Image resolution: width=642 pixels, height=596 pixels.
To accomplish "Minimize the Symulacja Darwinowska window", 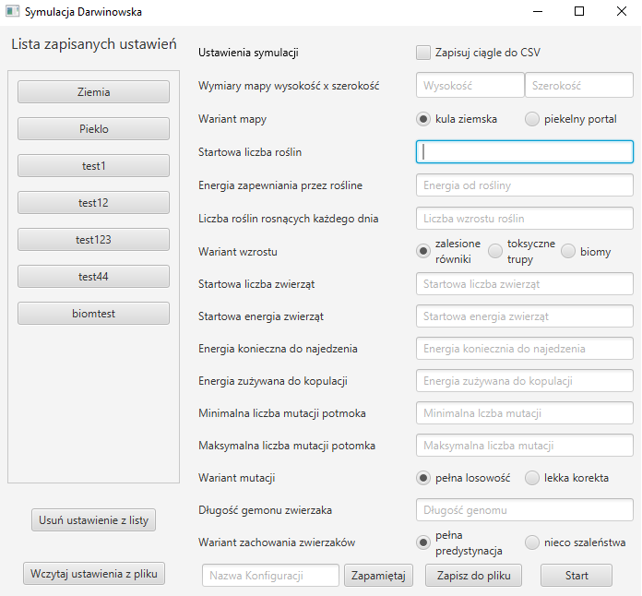I will (538, 11).
